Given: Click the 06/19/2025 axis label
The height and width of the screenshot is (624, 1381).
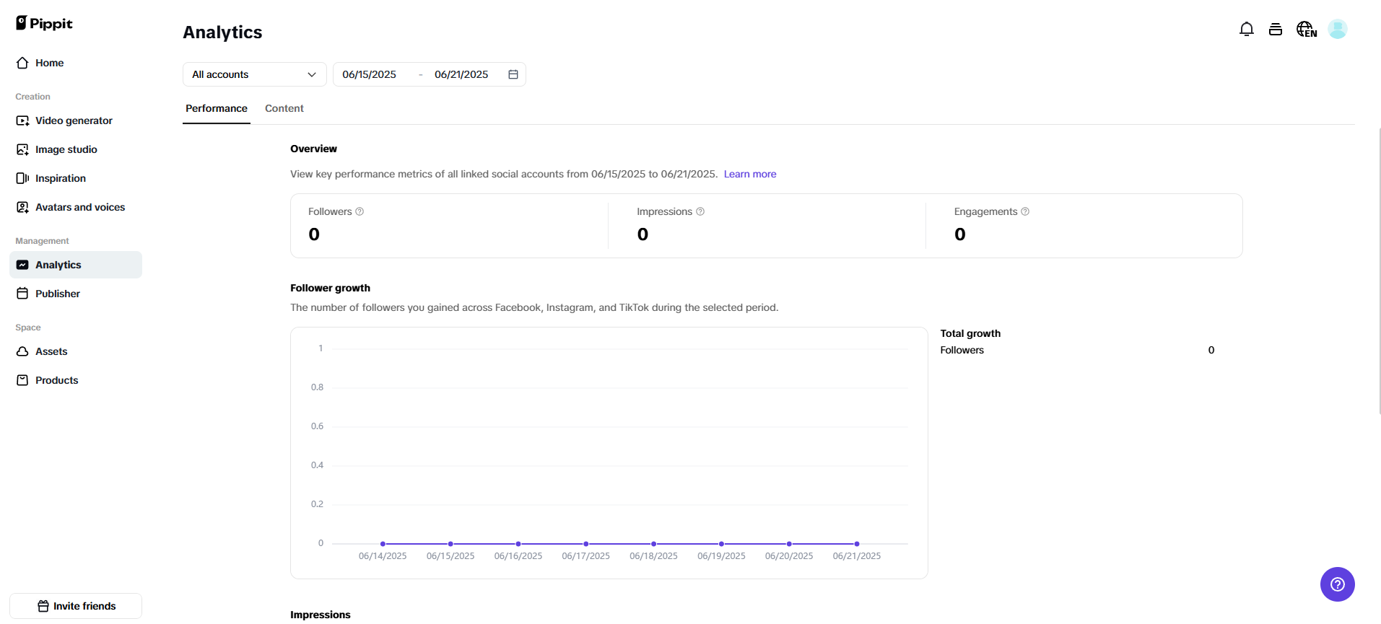Looking at the screenshot, I should pos(721,556).
